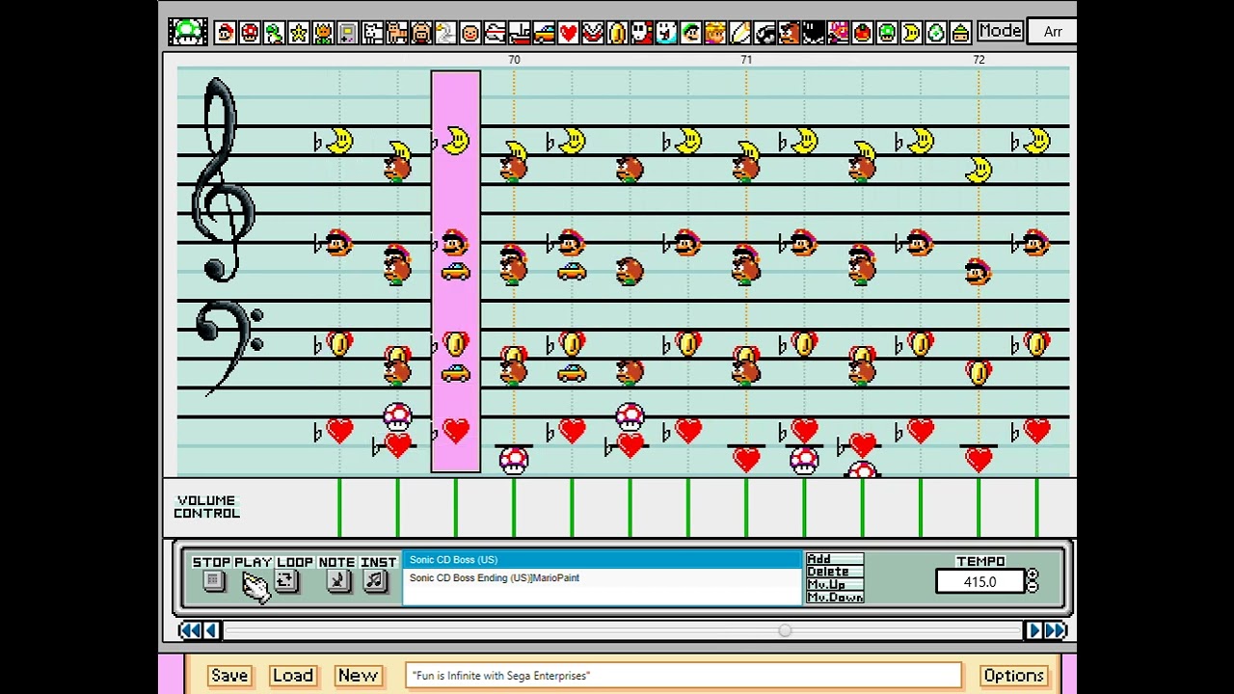Viewport: 1234px width, 694px height.
Task: Select the Yoshi egg instrument
Action: click(936, 33)
